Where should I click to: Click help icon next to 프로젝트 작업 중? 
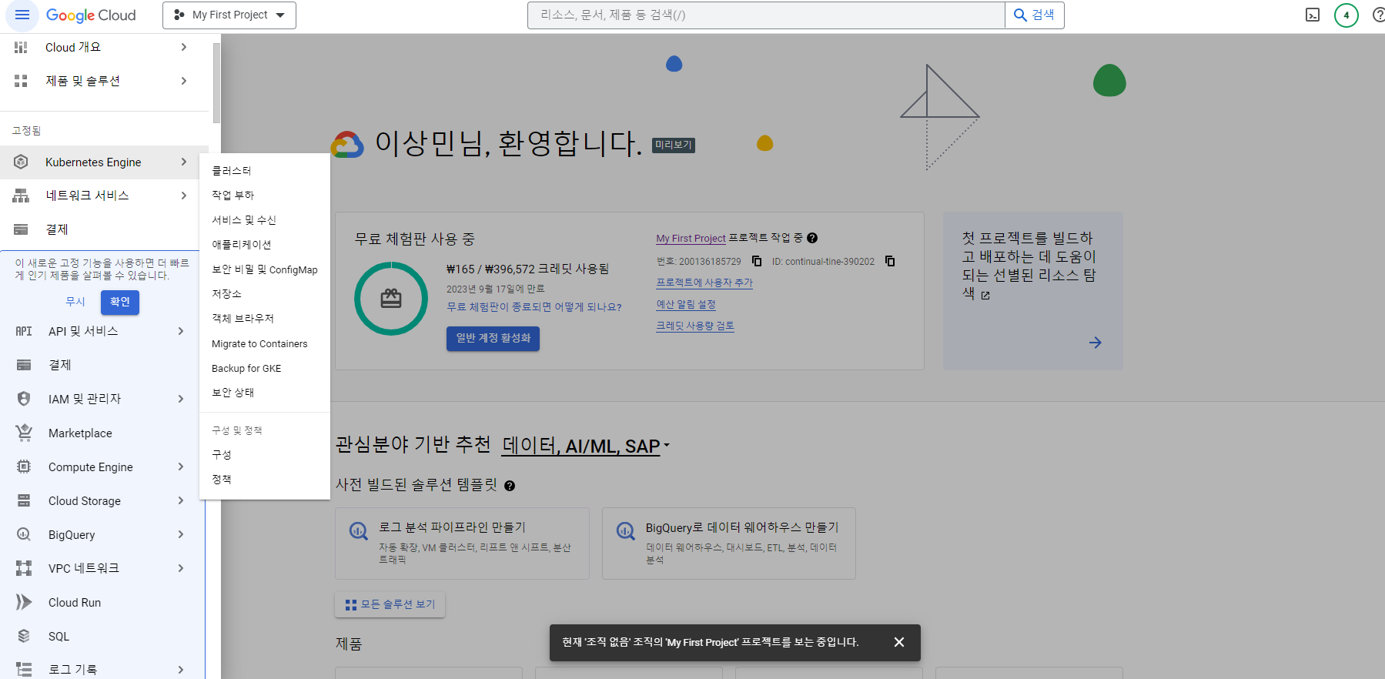pos(812,238)
